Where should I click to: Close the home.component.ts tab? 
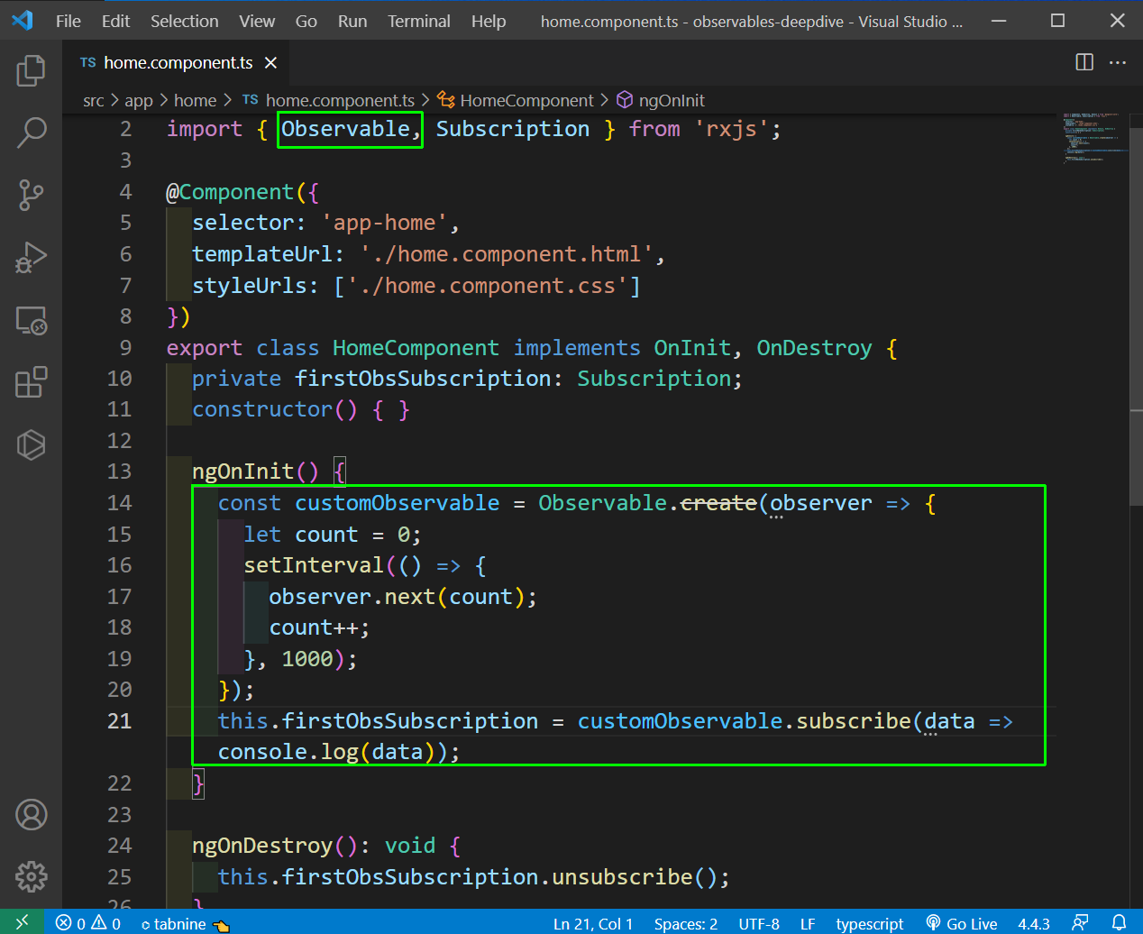[x=270, y=62]
